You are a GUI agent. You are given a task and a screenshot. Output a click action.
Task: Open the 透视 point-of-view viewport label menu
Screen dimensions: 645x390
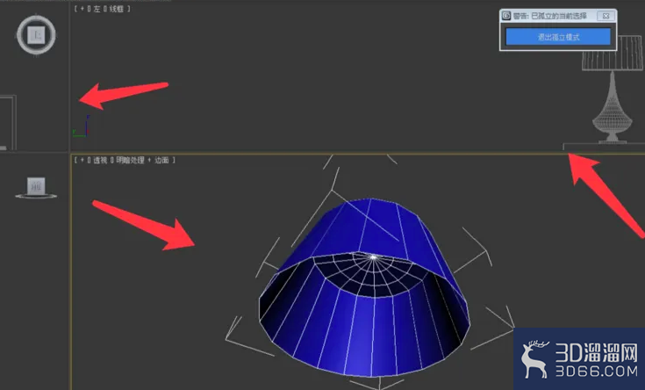coord(100,160)
